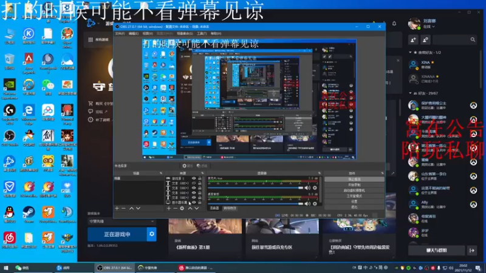Collapse the favorite friends group
This screenshot has width=486, height=273.
coord(411,53)
